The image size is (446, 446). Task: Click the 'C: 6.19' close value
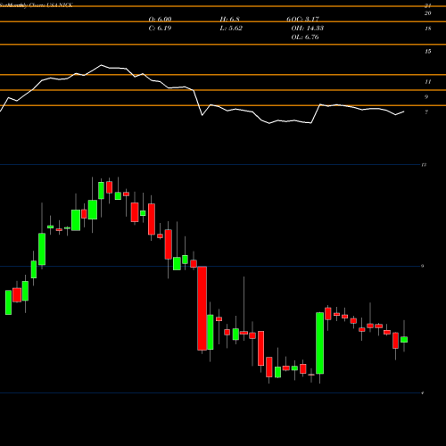pyautogui.click(x=160, y=29)
